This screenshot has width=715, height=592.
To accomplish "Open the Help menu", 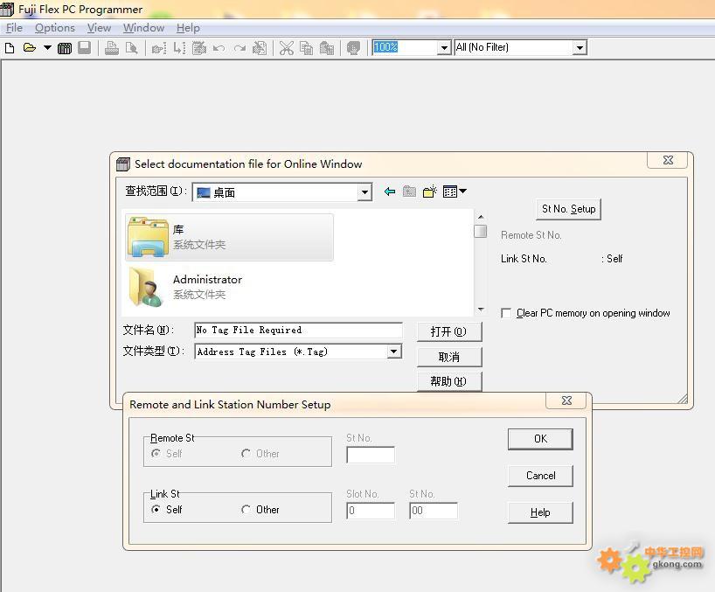I will [x=188, y=28].
